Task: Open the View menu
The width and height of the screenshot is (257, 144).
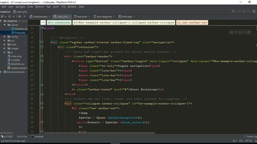Action: 11,7
